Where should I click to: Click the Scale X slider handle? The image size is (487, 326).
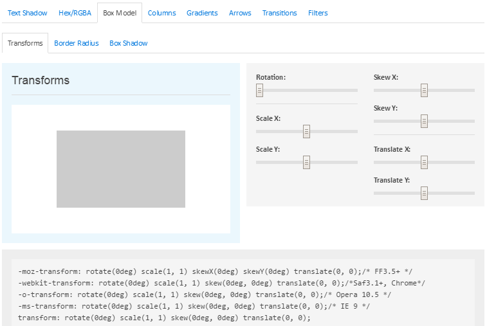pos(307,131)
